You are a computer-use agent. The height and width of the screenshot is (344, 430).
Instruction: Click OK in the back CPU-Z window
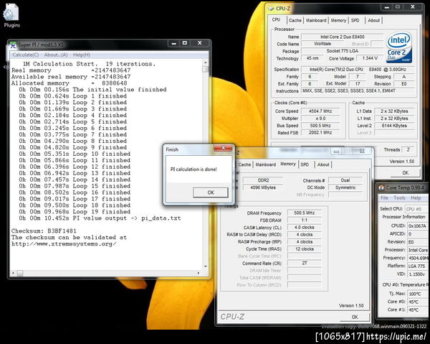pyautogui.click(x=405, y=173)
